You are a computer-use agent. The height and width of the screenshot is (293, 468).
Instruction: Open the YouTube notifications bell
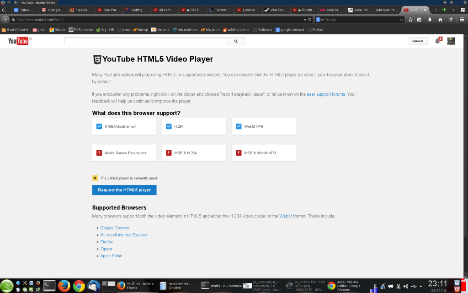(x=437, y=41)
